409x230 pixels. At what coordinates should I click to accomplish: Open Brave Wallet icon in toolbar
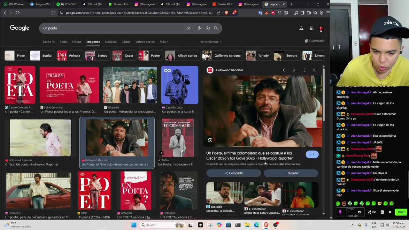tap(309, 13)
